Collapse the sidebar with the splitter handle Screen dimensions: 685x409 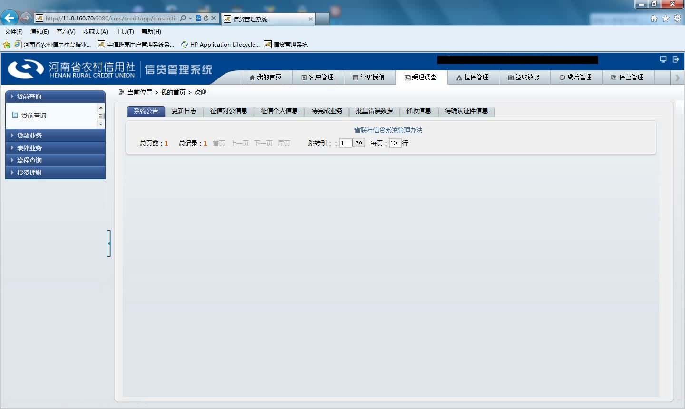[x=109, y=243]
